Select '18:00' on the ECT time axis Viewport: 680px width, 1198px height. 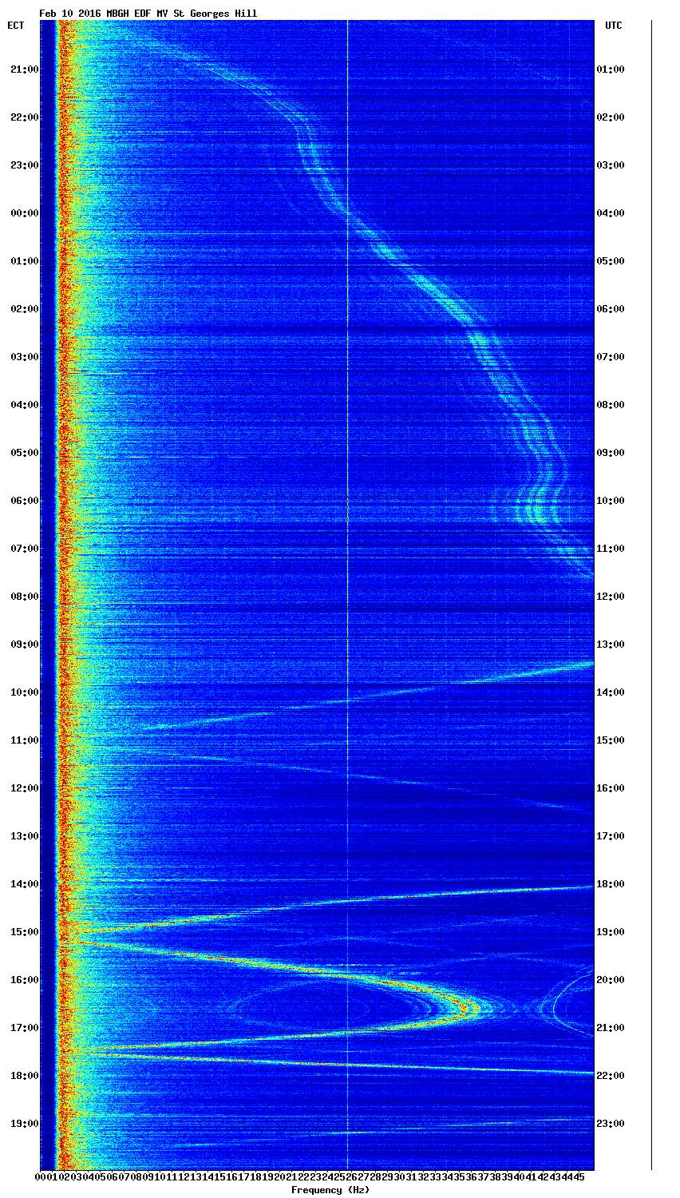pyautogui.click(x=24, y=1076)
